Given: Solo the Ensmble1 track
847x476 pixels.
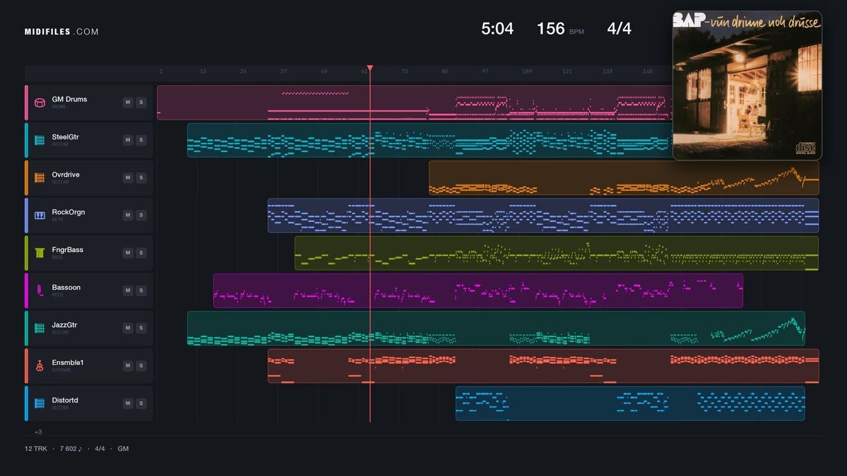Looking at the screenshot, I should coord(141,366).
